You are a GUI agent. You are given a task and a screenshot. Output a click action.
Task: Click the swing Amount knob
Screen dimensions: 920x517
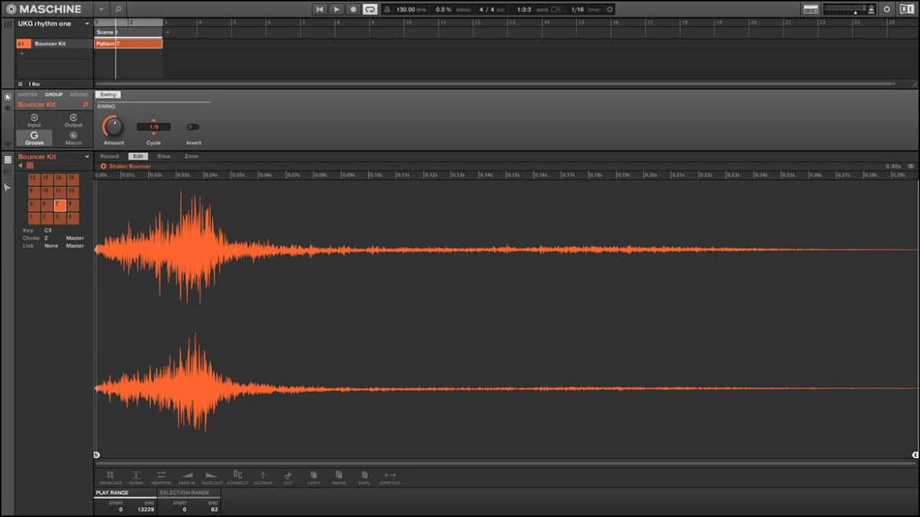112,126
